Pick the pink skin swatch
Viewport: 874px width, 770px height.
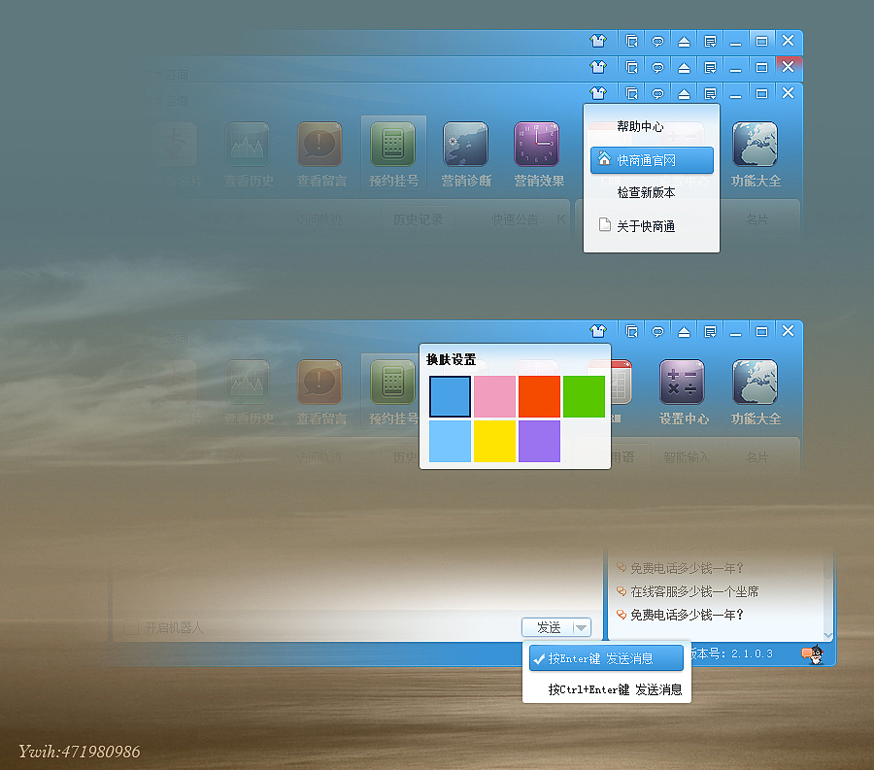(x=494, y=397)
